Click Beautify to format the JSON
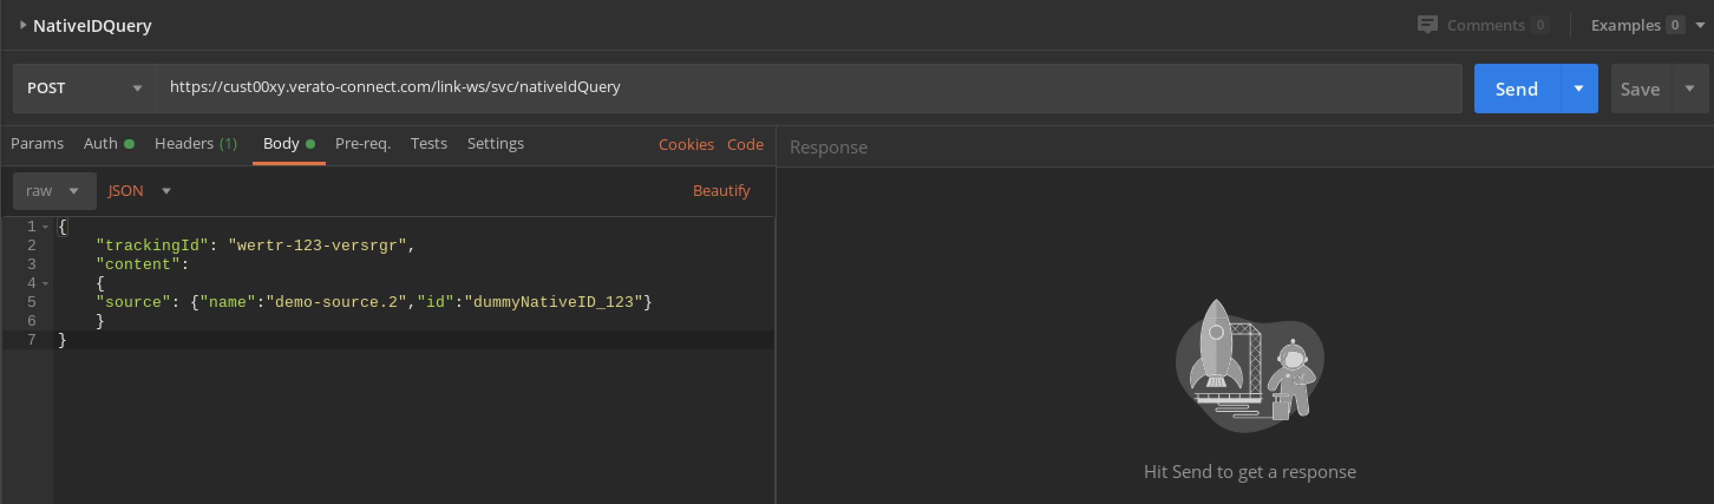 coord(721,191)
